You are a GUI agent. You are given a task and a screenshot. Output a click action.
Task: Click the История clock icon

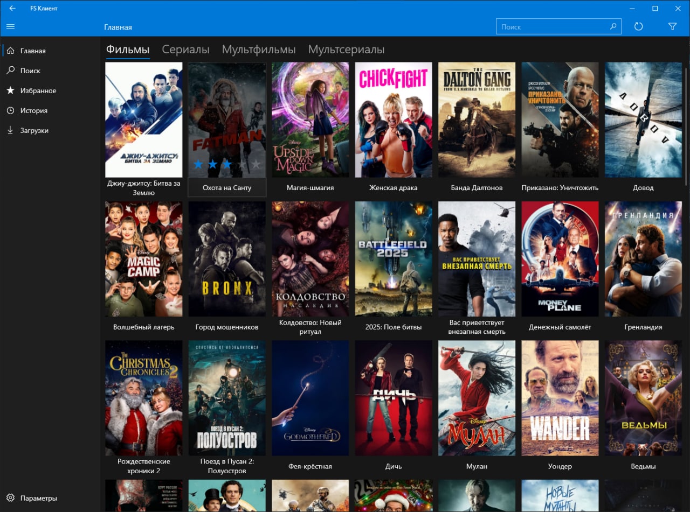tap(10, 110)
